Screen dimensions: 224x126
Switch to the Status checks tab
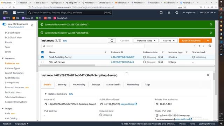point(113,85)
